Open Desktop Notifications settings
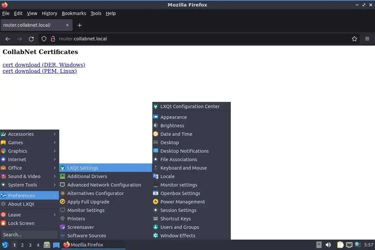 191,151
